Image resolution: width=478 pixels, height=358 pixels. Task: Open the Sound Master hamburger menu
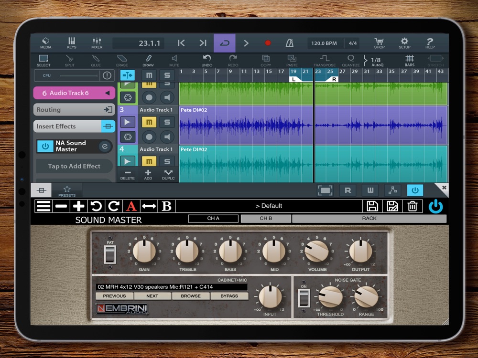click(x=43, y=206)
